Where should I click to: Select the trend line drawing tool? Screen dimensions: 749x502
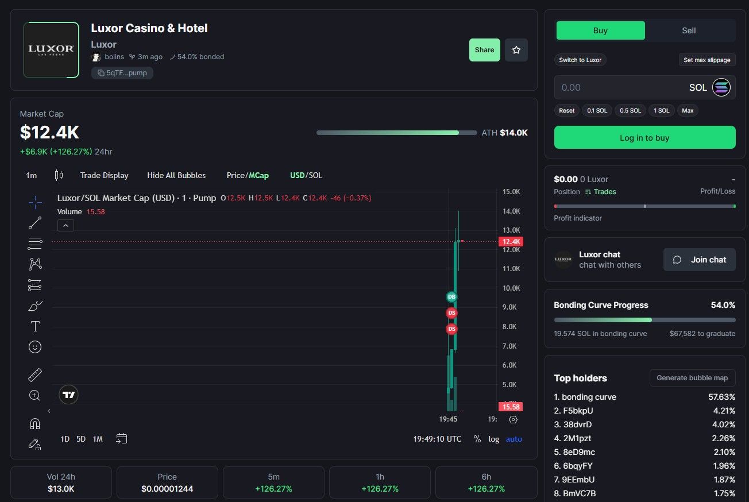35,223
